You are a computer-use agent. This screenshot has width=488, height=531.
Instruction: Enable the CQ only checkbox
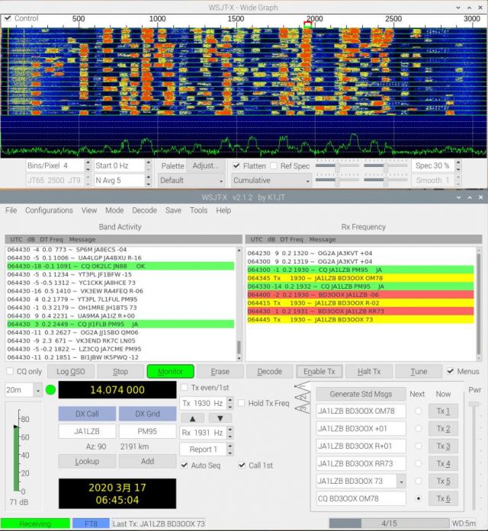10,372
